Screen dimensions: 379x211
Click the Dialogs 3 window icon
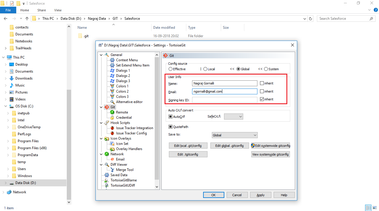(112, 81)
